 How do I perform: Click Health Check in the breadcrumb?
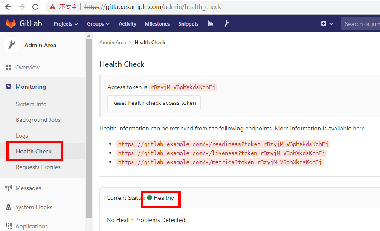pos(150,43)
